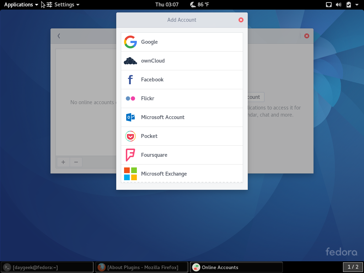Image resolution: width=364 pixels, height=273 pixels.
Task: Select the Flickr entry text
Action: click(x=148, y=98)
